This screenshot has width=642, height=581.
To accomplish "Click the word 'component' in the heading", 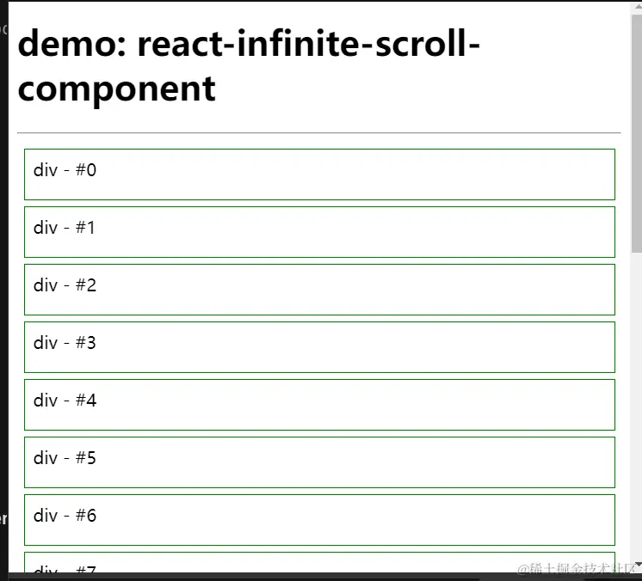I will pyautogui.click(x=117, y=89).
